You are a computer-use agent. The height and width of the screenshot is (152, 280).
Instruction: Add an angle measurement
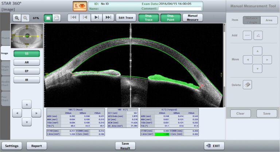258,35
